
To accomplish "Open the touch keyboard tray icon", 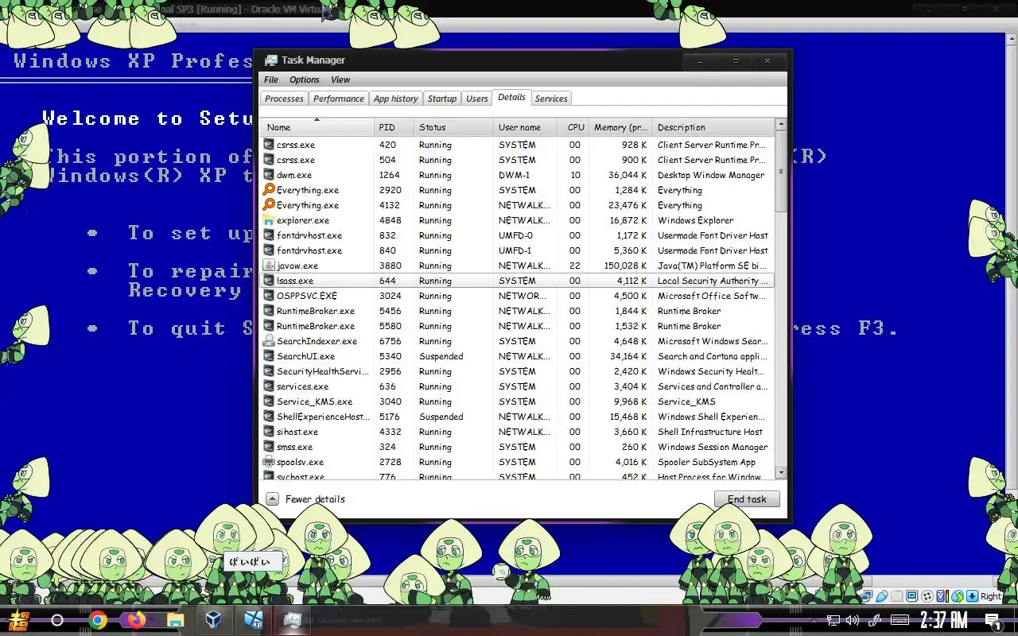I will pyautogui.click(x=900, y=620).
